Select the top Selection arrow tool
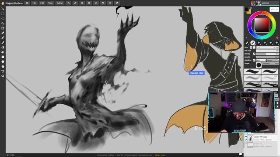The width and height of the screenshot is (280, 157). 3,9
